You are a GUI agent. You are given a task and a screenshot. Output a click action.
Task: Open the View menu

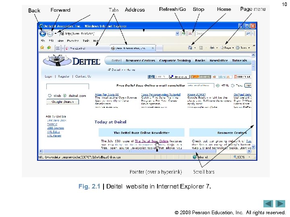(60, 41)
